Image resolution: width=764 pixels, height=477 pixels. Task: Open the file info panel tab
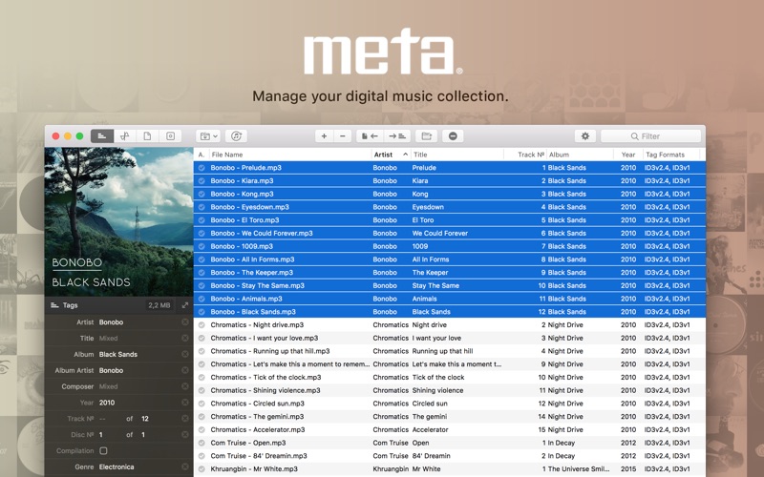coord(147,136)
